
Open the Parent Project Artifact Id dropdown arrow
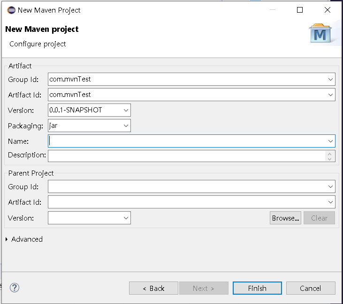pos(330,202)
